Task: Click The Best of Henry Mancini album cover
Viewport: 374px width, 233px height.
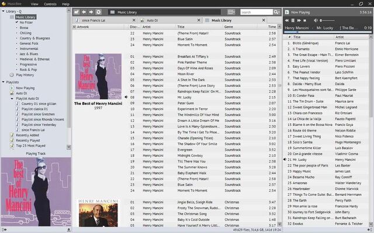Action: pos(98,76)
